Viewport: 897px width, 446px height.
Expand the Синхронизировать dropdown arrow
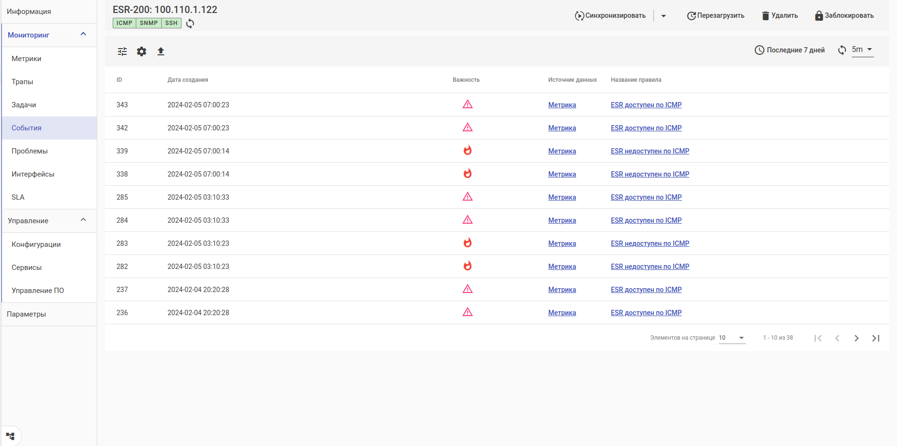click(x=663, y=16)
